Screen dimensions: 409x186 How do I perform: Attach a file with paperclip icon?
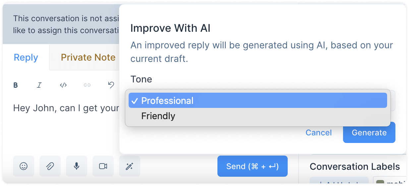click(50, 166)
